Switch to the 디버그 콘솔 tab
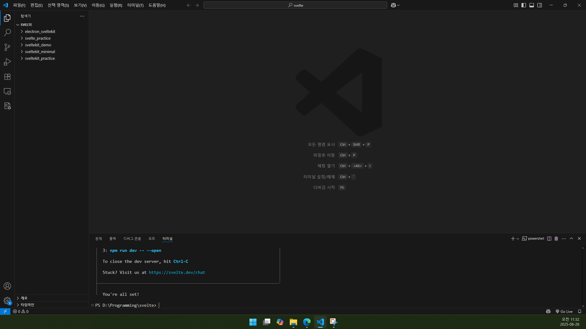Viewport: 586px width, 329px height. (x=132, y=238)
